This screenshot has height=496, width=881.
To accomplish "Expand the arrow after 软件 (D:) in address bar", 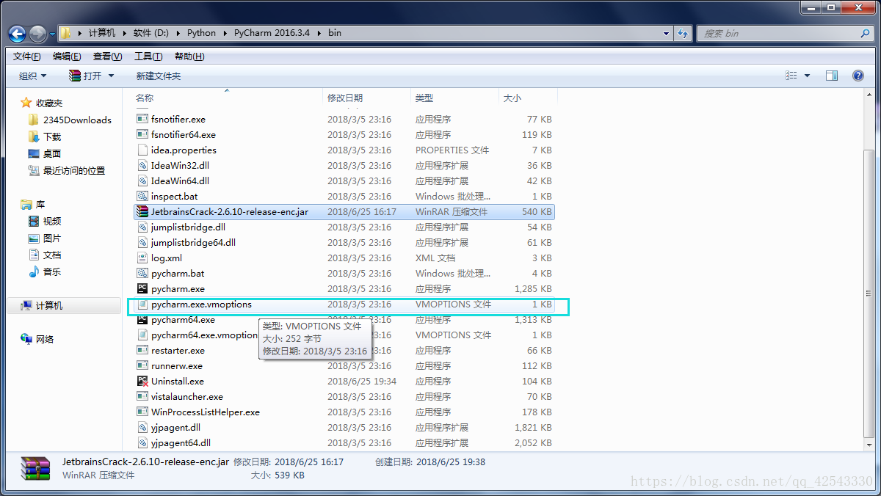I will (x=178, y=33).
